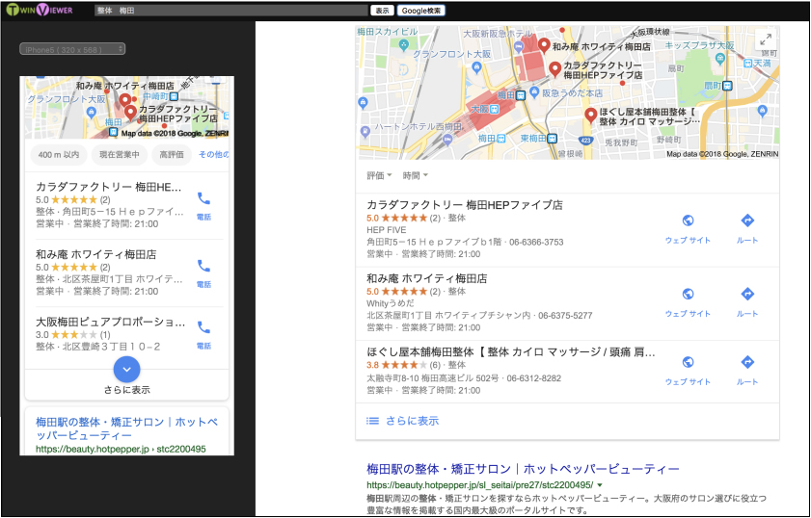Open dropdown arrow beside hotpepper URL

(x=600, y=485)
